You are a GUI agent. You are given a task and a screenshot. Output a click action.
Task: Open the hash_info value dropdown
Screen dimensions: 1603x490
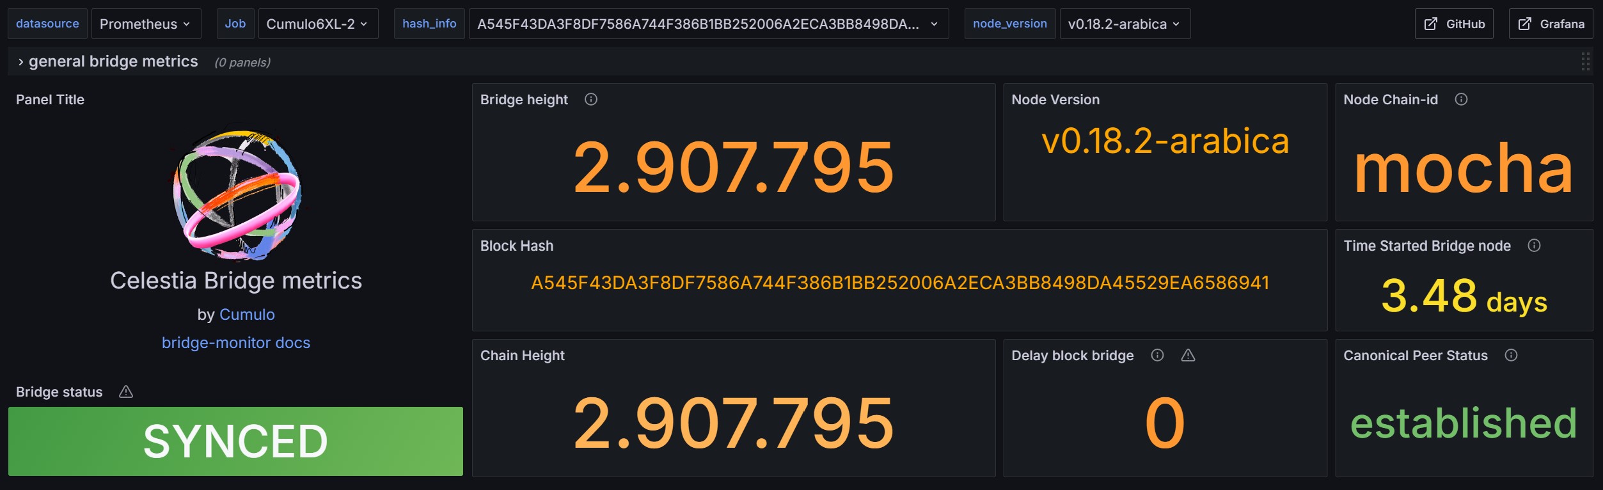(x=708, y=24)
